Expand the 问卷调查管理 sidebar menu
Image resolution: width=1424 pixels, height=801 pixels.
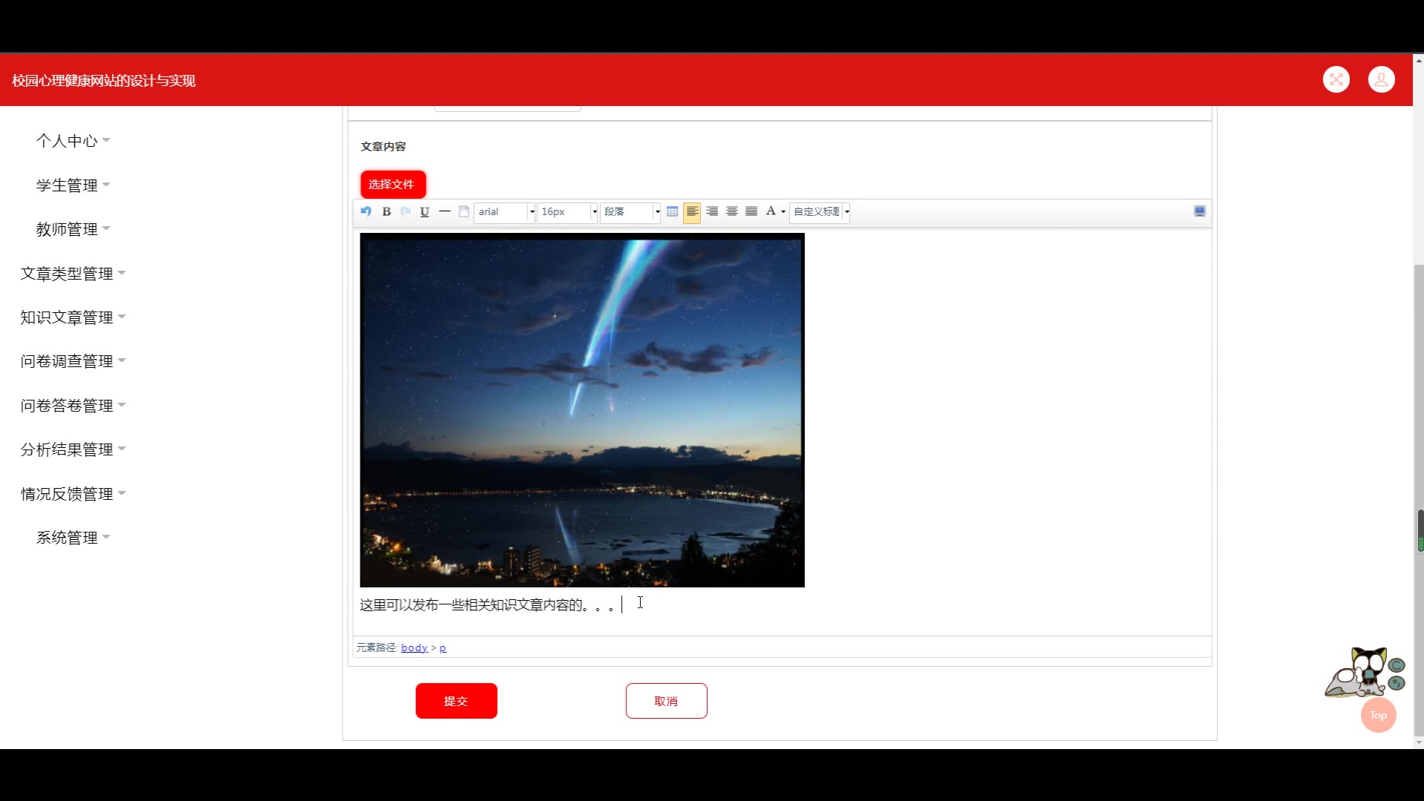(73, 361)
